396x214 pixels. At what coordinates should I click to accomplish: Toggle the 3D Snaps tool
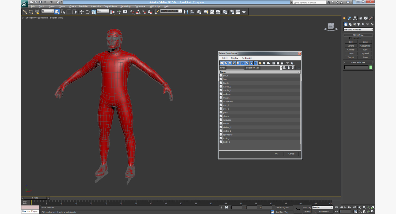coord(132,12)
